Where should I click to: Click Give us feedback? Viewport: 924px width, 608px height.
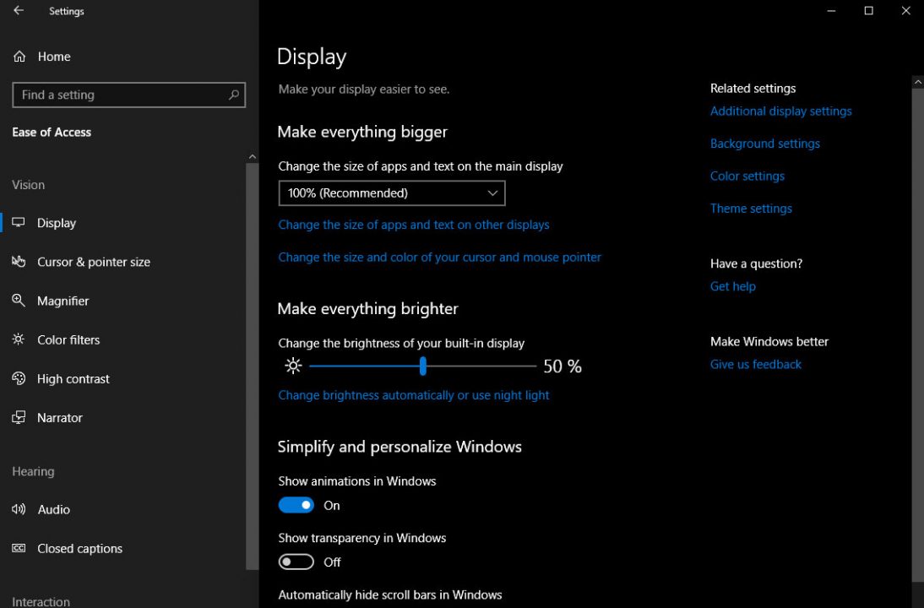[x=755, y=364]
